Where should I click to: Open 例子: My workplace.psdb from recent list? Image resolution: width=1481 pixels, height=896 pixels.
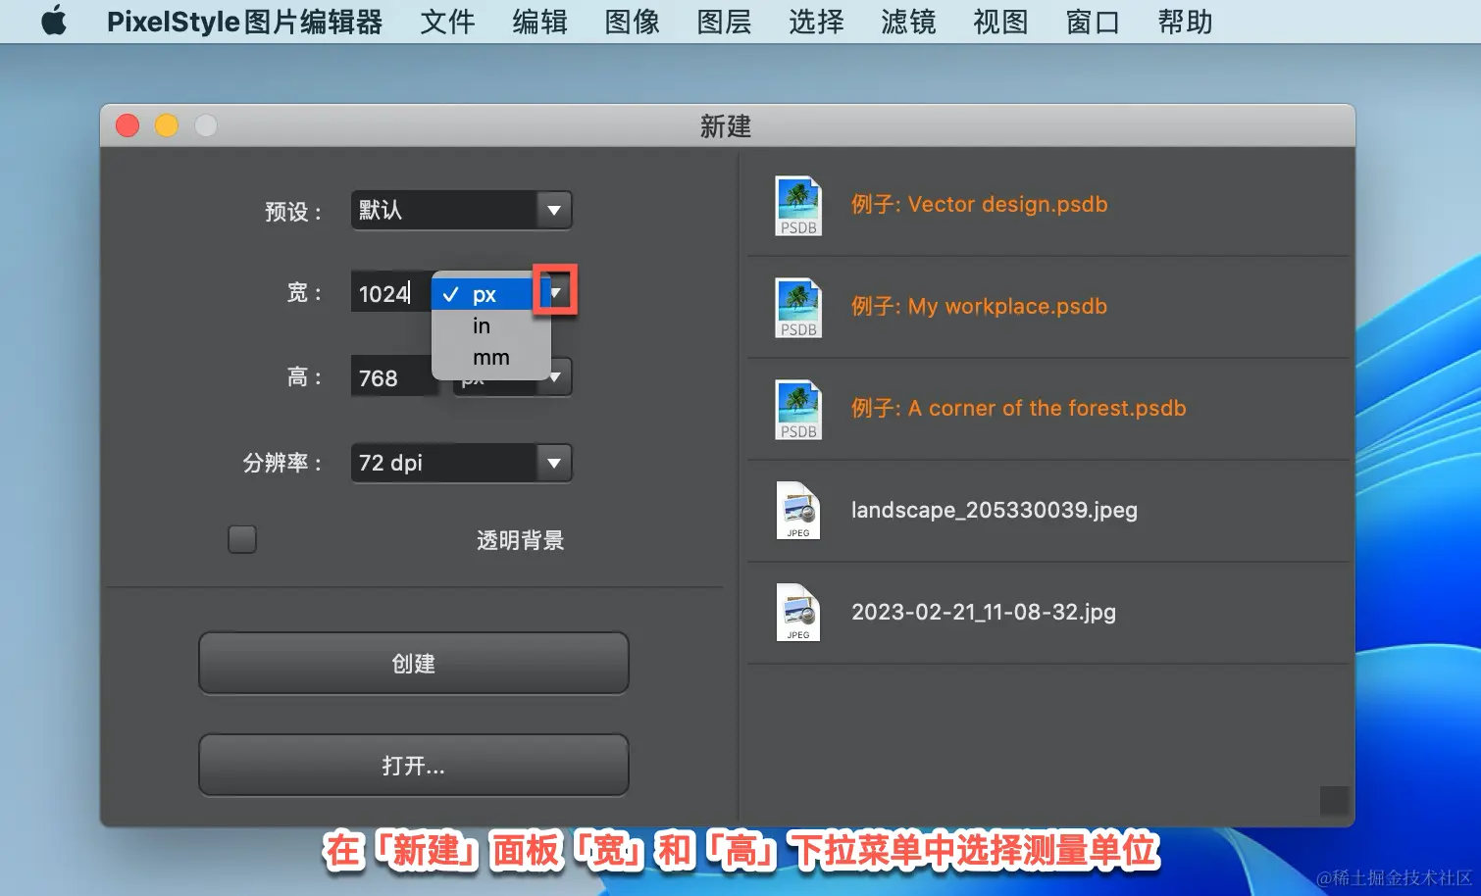979,306
